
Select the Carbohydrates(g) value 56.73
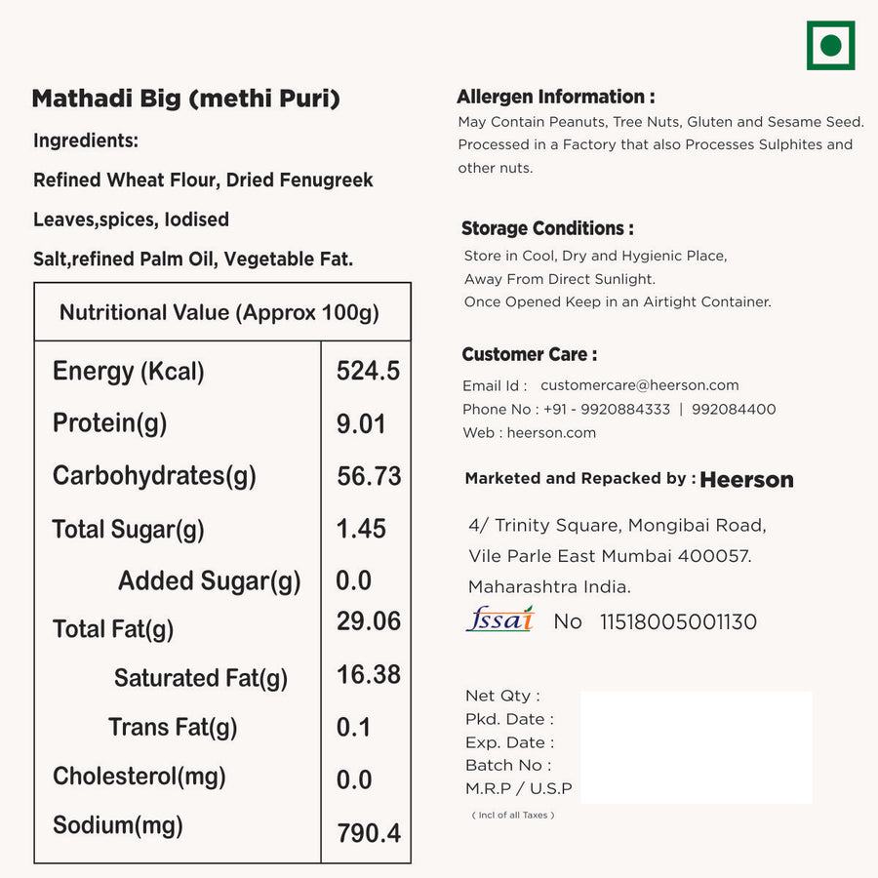(369, 476)
